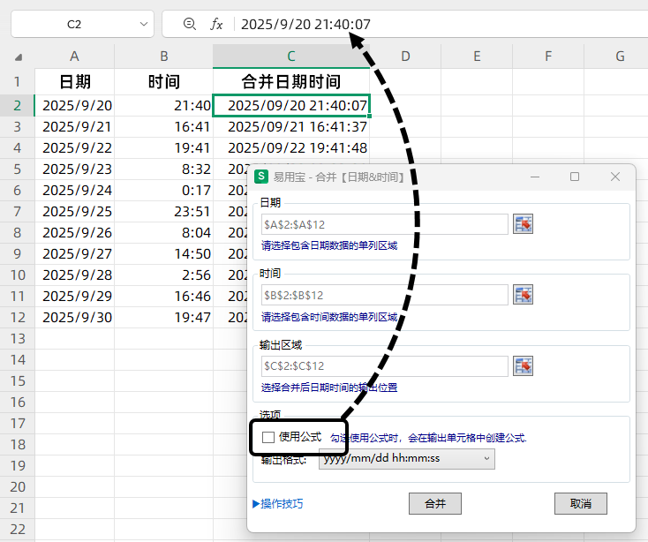The image size is (648, 542).
Task: Click the select-all corner triangle
Action: pos(19,57)
